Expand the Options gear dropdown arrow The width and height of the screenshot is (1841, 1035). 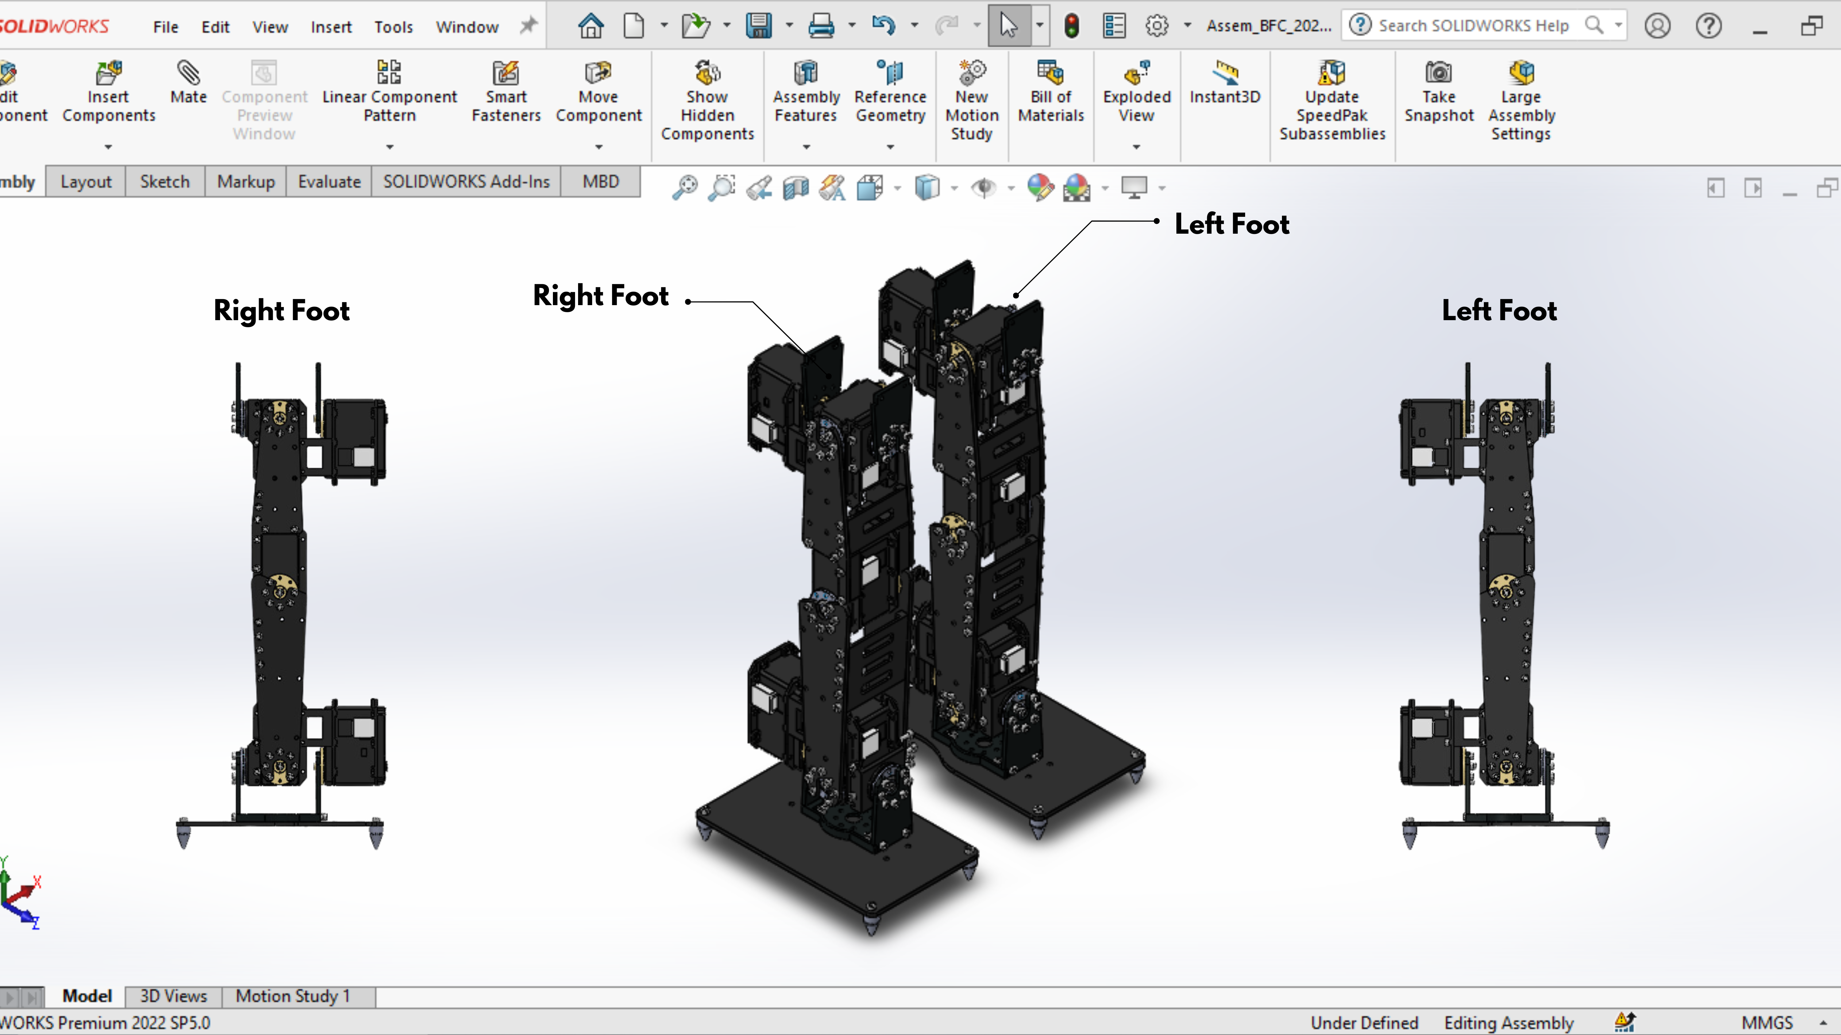pos(1188,26)
